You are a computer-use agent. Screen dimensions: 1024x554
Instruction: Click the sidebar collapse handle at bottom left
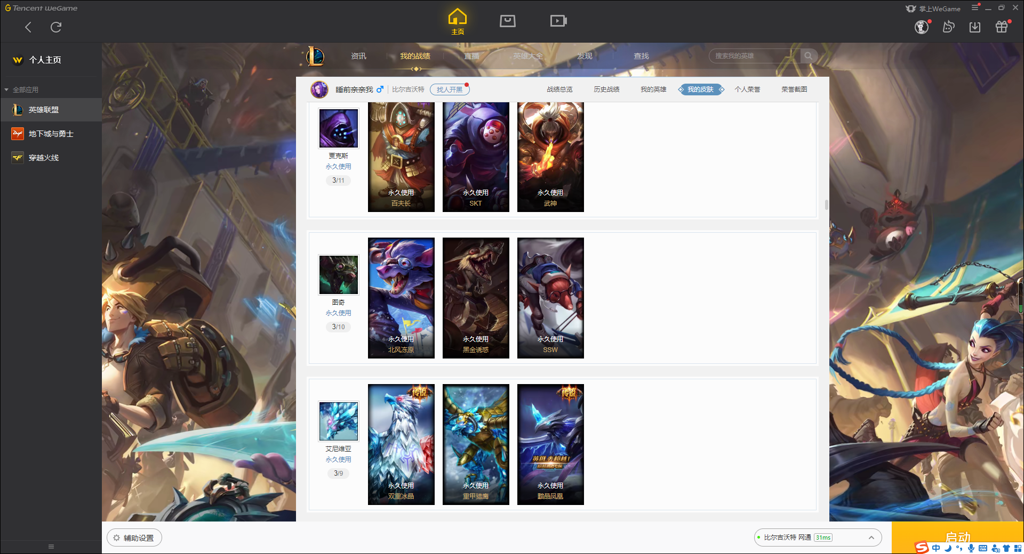[x=51, y=547]
